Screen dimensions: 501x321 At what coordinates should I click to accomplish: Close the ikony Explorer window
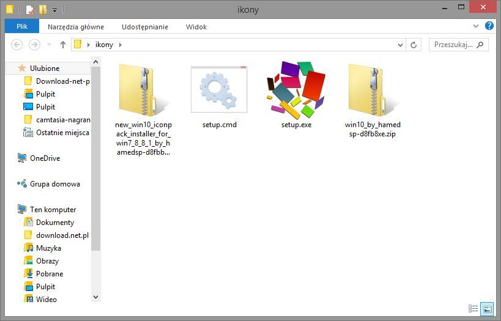[x=483, y=7]
